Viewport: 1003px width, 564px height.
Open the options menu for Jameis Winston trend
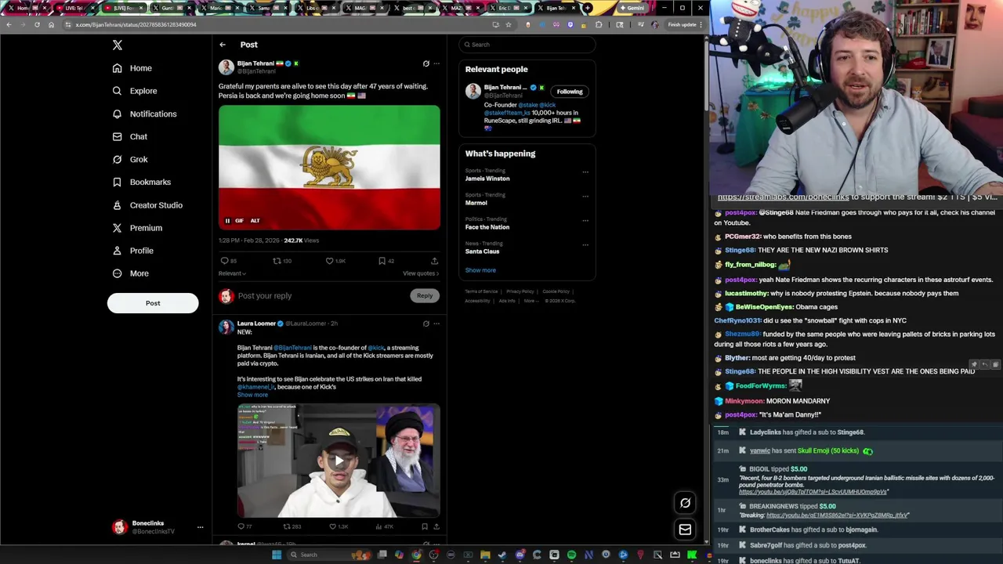coord(585,172)
